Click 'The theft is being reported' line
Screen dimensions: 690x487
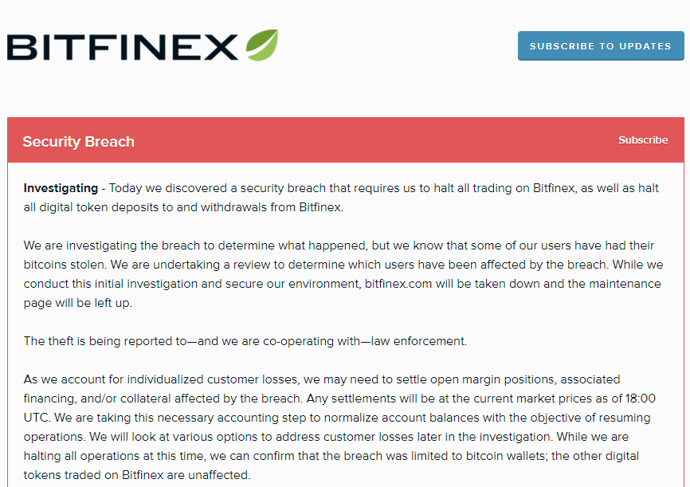click(x=104, y=341)
